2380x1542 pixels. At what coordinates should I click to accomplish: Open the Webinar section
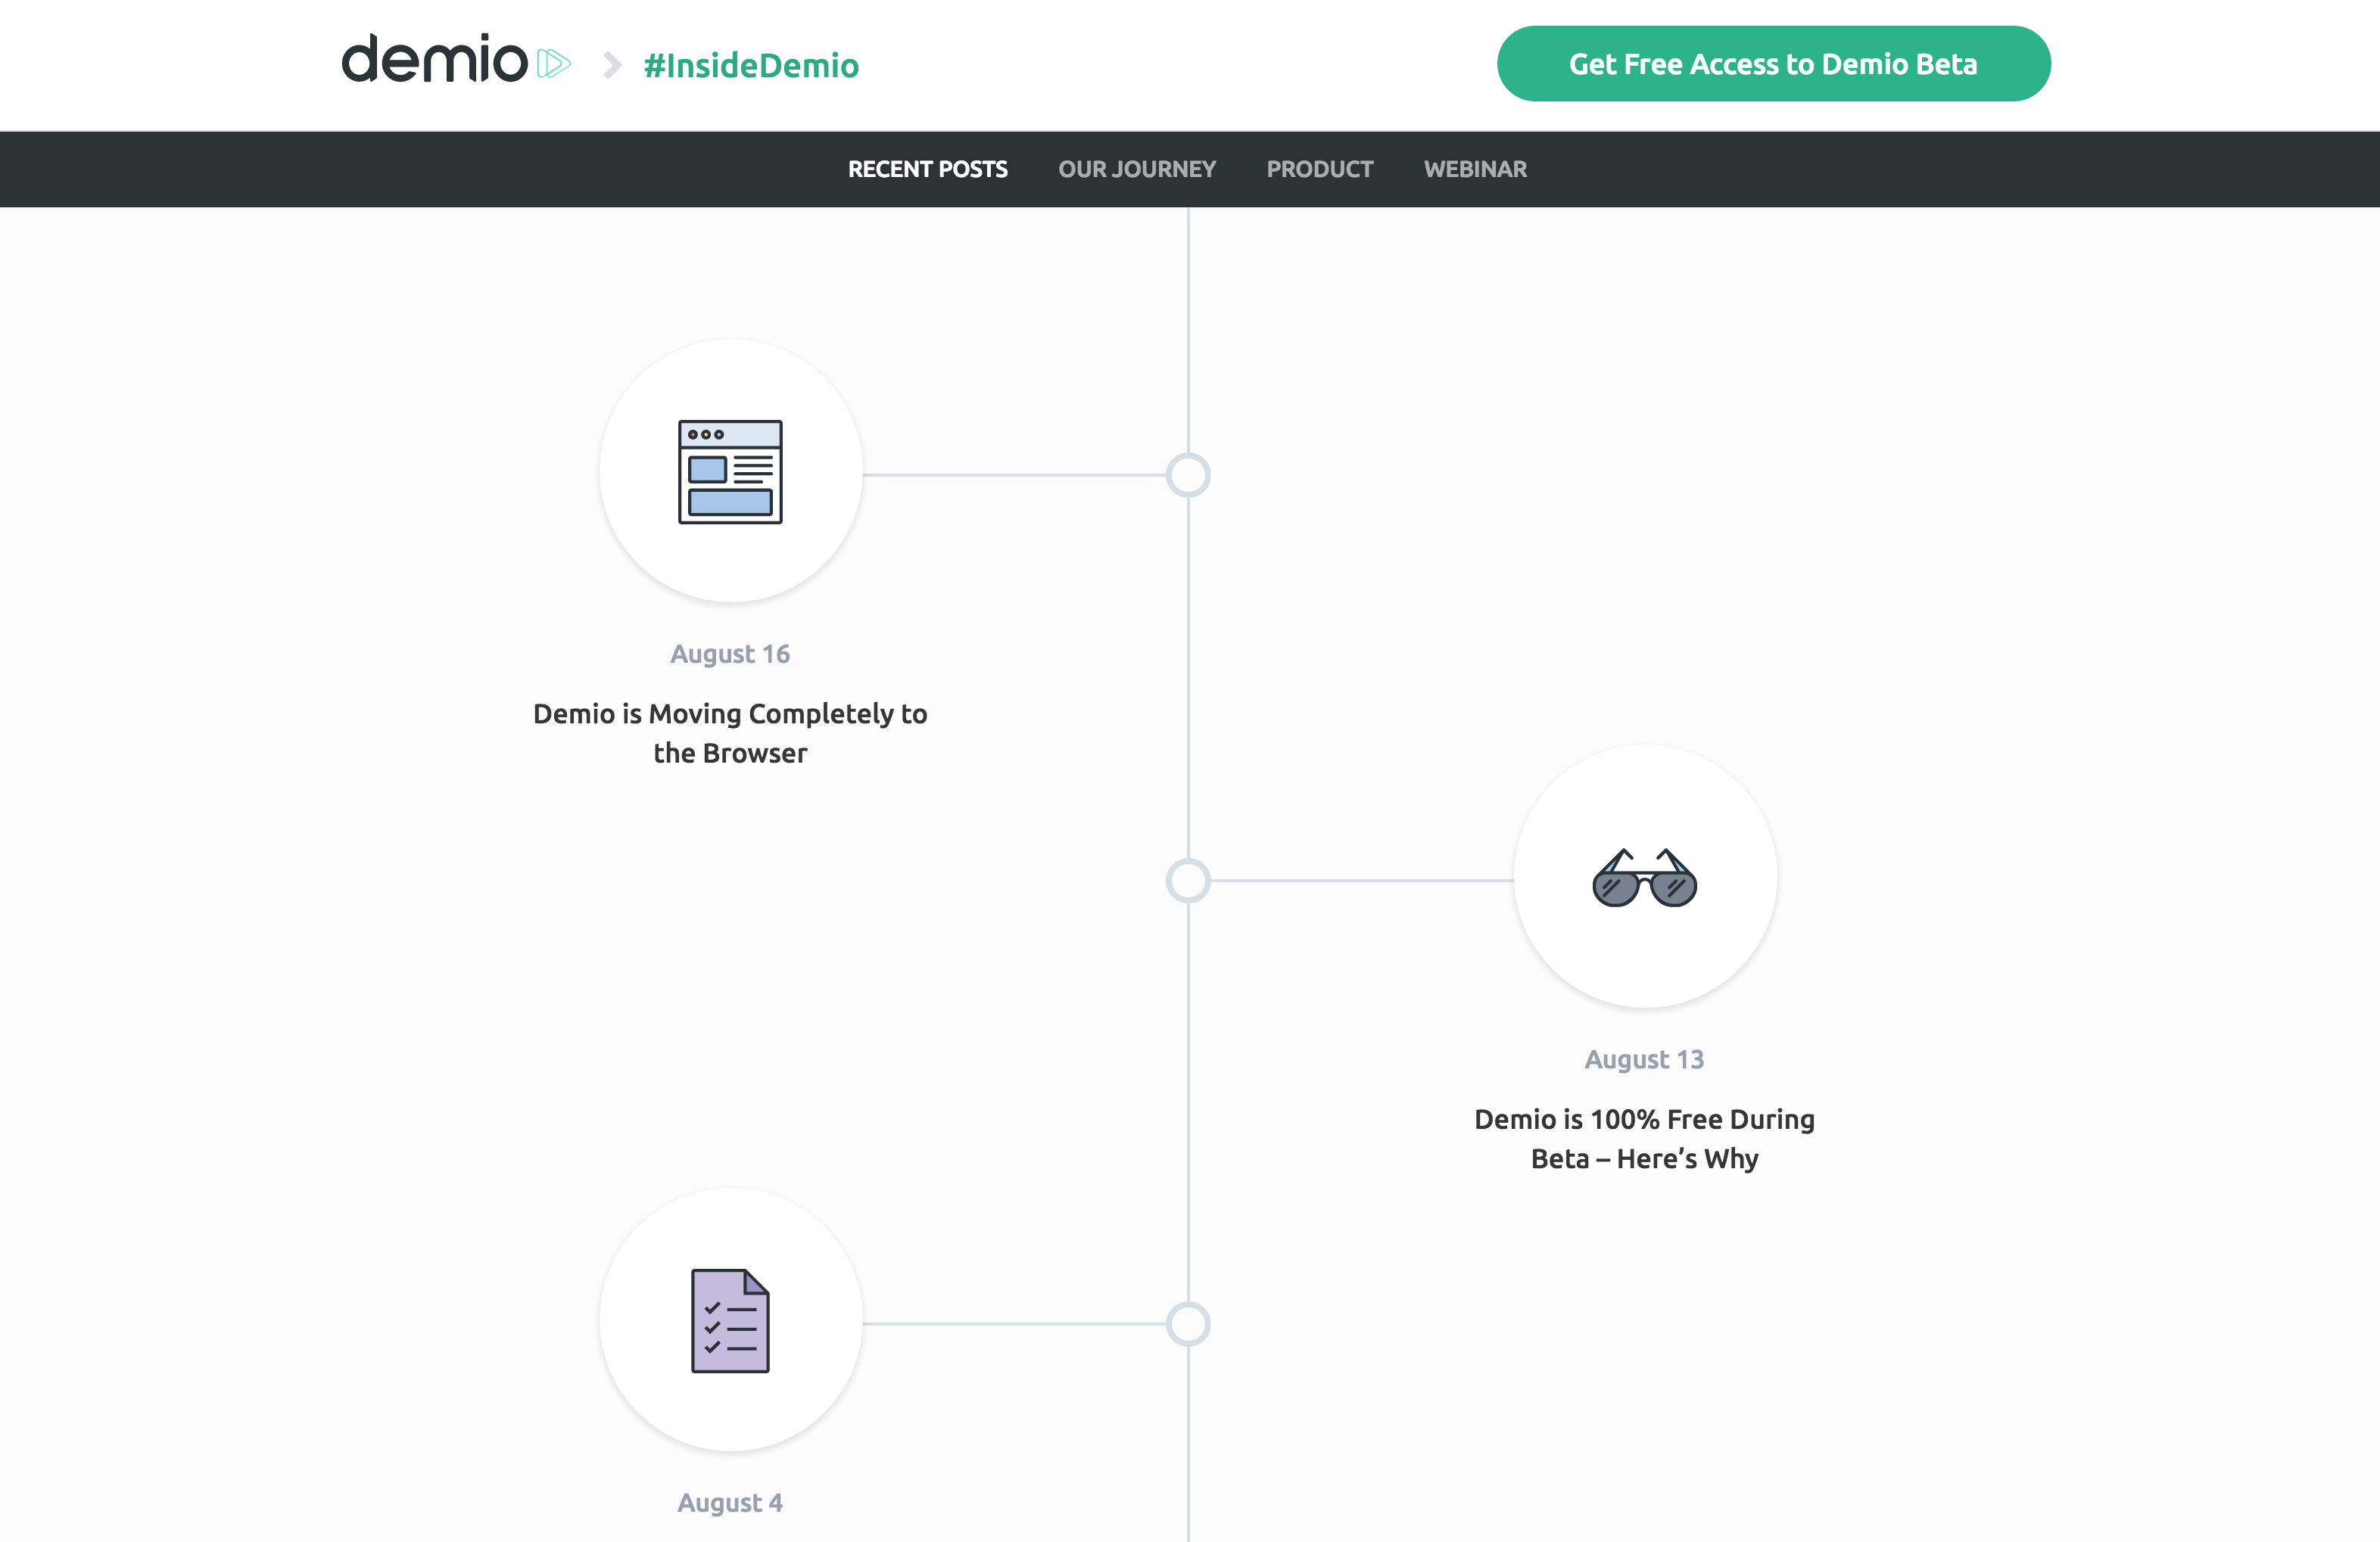tap(1475, 169)
